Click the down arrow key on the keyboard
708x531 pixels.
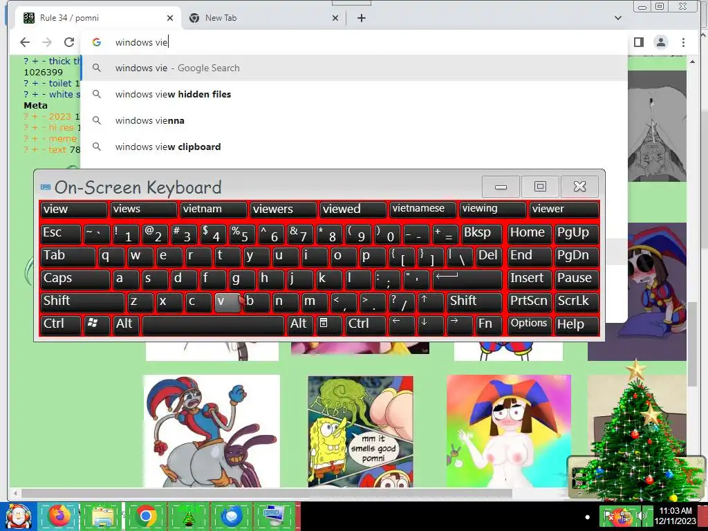pos(430,324)
